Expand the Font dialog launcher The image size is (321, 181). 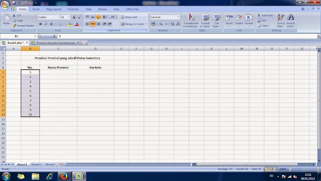pyautogui.click(x=81, y=30)
